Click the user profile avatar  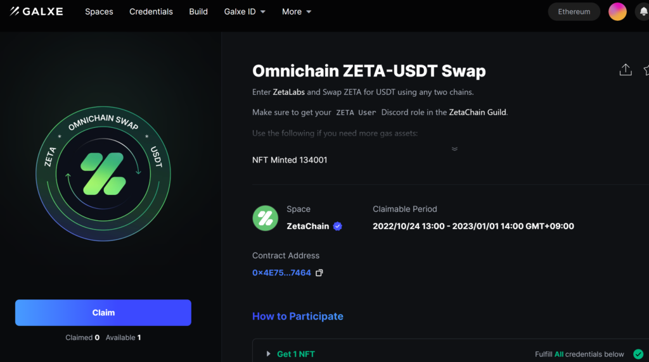[x=617, y=11]
